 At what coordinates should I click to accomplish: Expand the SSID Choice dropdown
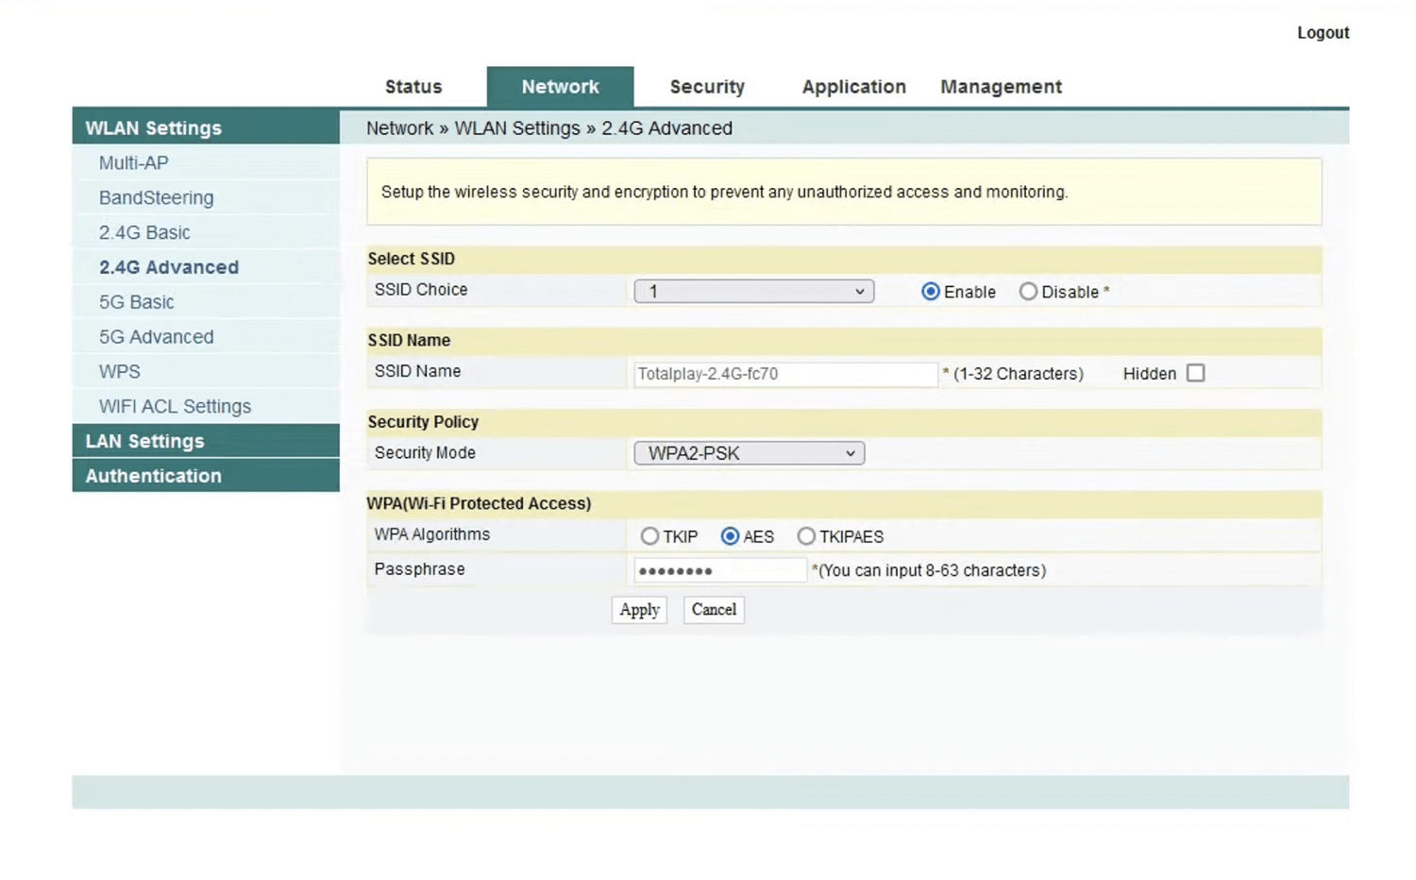(753, 292)
